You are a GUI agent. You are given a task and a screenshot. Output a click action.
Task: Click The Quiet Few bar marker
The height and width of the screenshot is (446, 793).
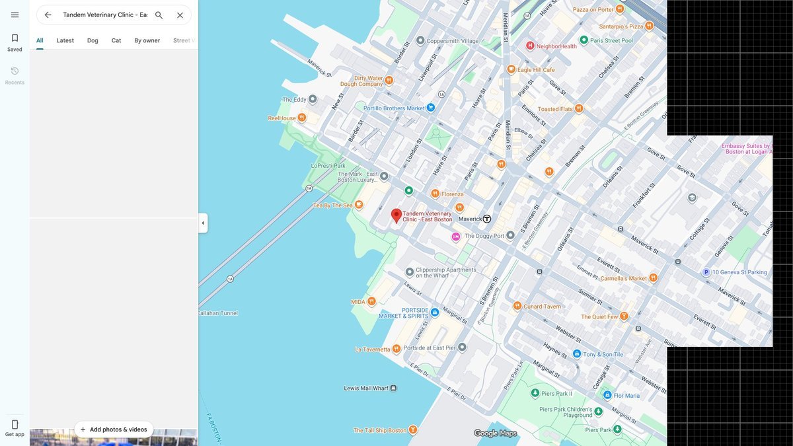(x=624, y=316)
